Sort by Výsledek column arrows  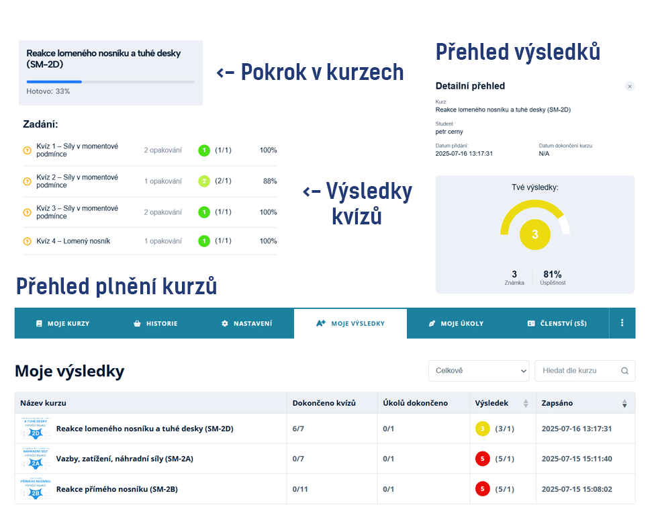[525, 404]
